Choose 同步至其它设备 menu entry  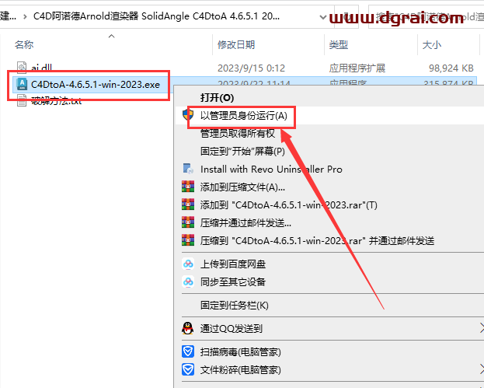[x=233, y=282]
